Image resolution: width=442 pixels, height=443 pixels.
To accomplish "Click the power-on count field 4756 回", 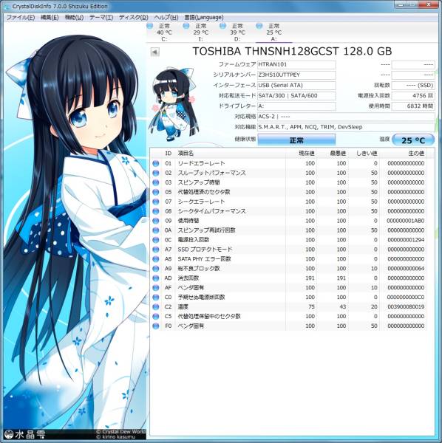I will pyautogui.click(x=413, y=96).
